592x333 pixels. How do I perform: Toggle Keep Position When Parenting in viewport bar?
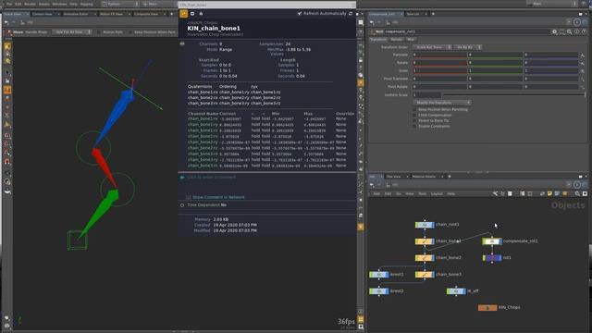point(130,32)
